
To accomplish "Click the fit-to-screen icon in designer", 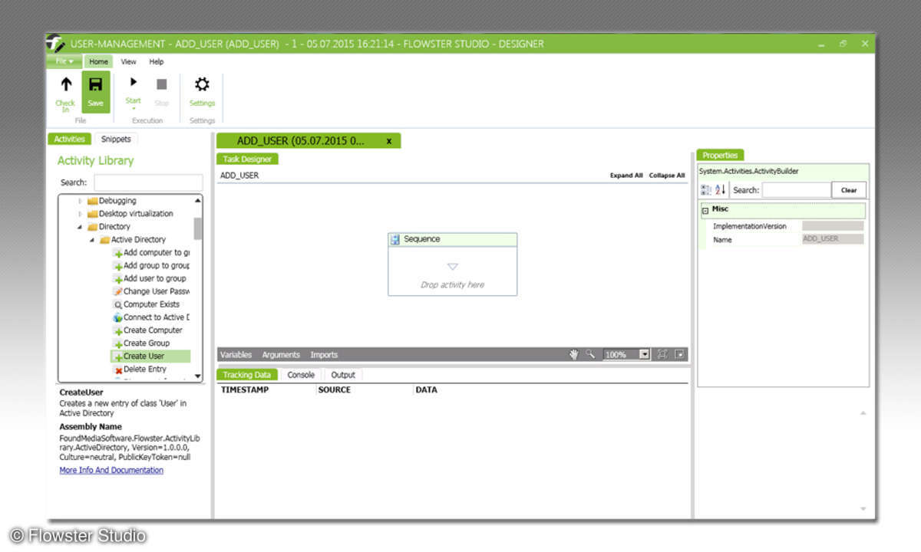I will pos(662,354).
